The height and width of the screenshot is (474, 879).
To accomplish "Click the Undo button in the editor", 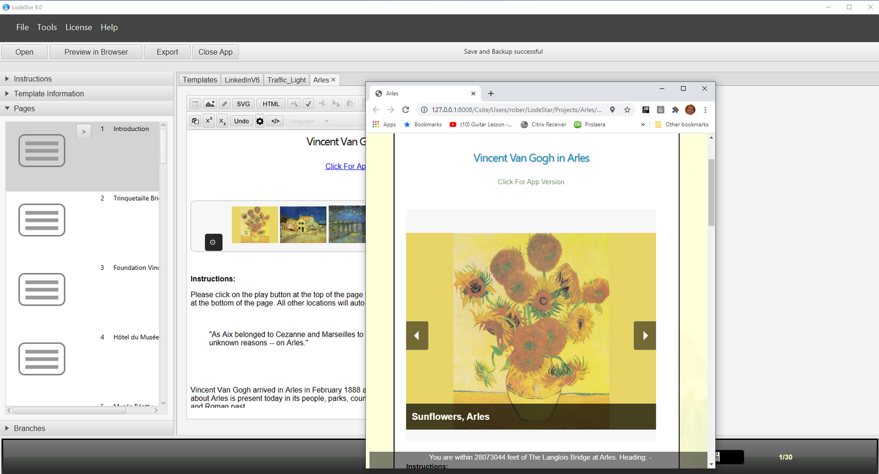I will pos(241,121).
